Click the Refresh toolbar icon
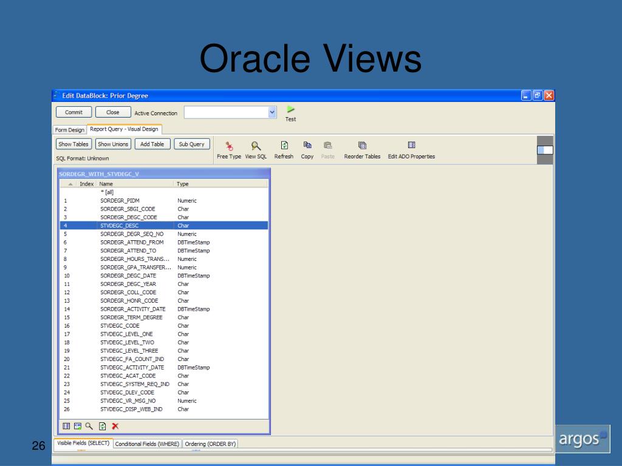 284,146
